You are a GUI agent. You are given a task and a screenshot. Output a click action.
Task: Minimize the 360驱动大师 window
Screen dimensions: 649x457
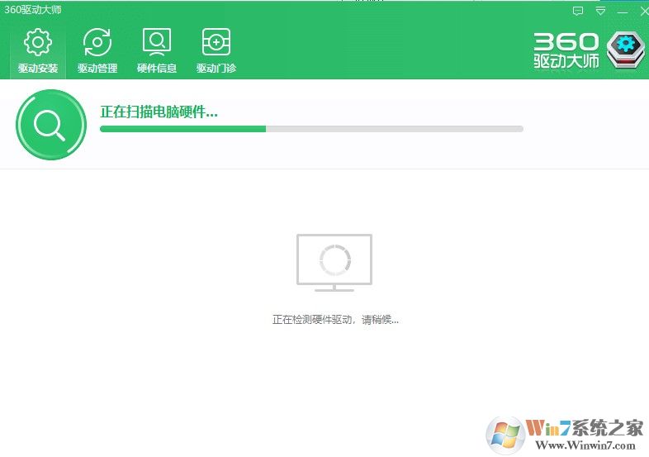623,12
